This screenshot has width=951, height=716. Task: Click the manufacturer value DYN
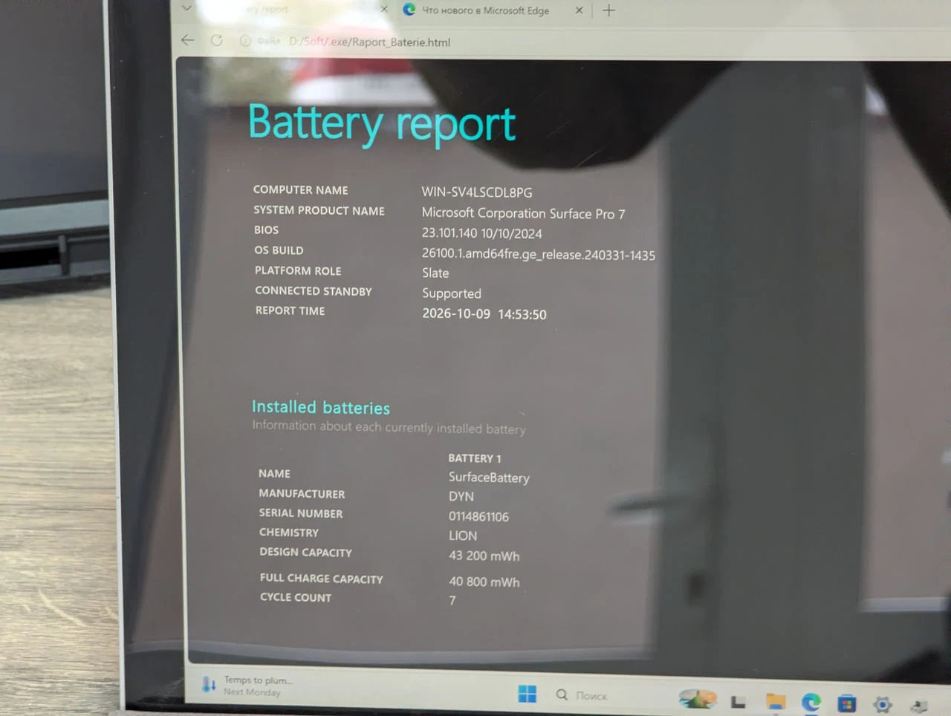point(461,496)
